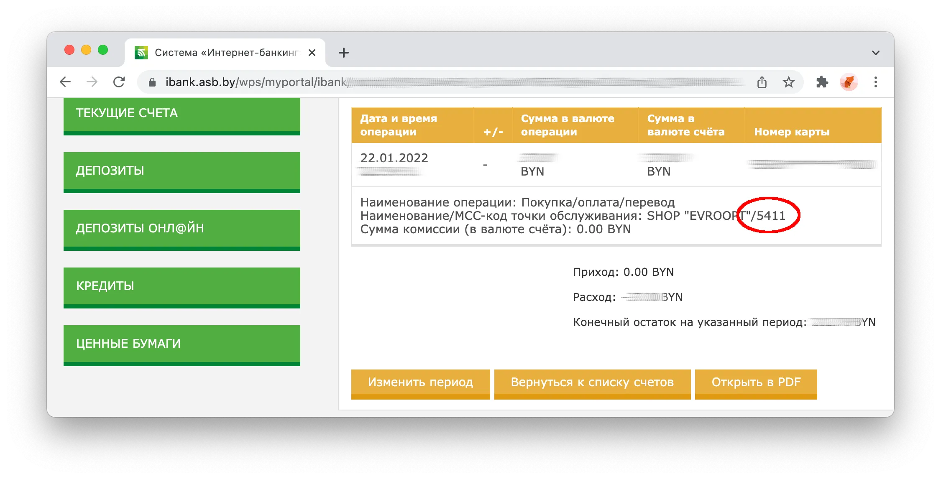Expand the tab search chevron
The height and width of the screenshot is (479, 941).
click(x=875, y=53)
